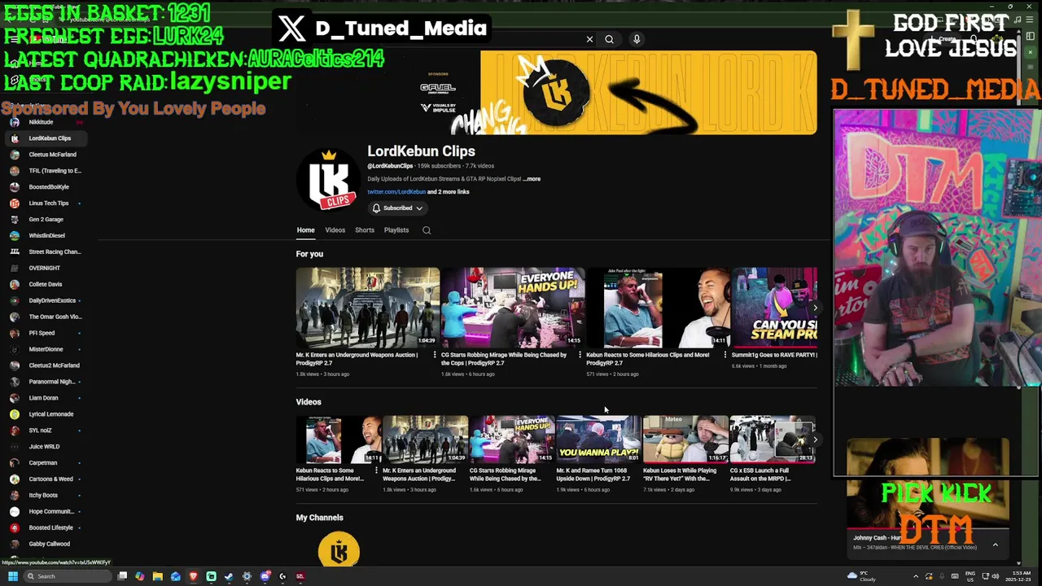Open the My Channels yellow LK avatar

[339, 551]
